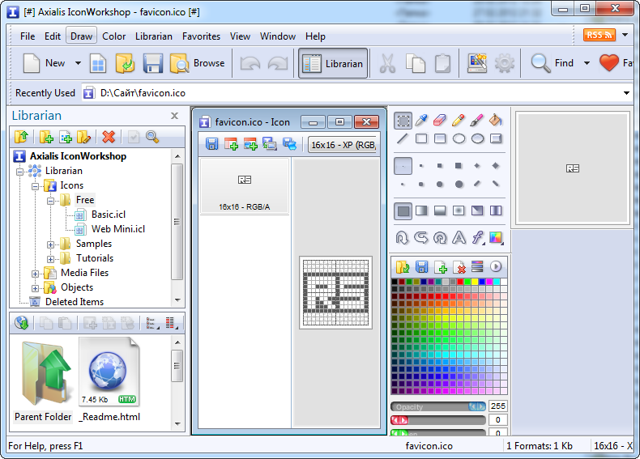Viewport: 640px width, 459px height.
Task: Click the red Delete X in Librarian toolbar
Action: [x=109, y=137]
